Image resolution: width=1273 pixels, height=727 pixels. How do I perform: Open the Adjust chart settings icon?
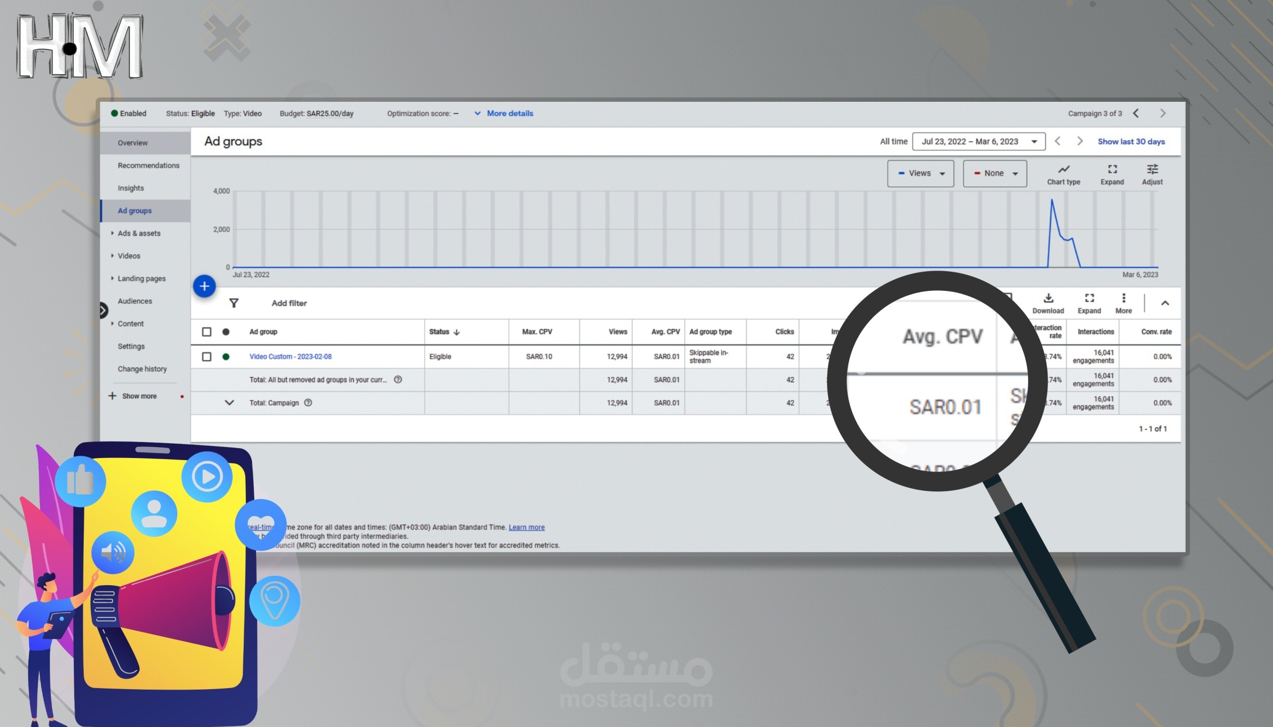pyautogui.click(x=1152, y=174)
